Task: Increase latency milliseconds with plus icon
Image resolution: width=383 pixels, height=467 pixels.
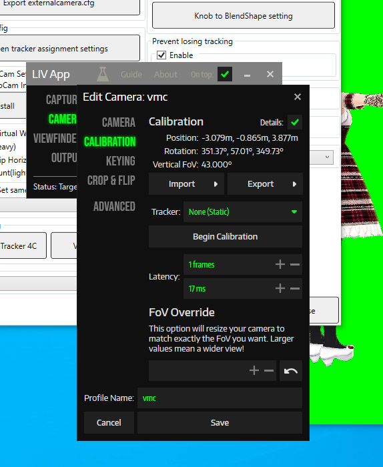Action: click(x=280, y=288)
